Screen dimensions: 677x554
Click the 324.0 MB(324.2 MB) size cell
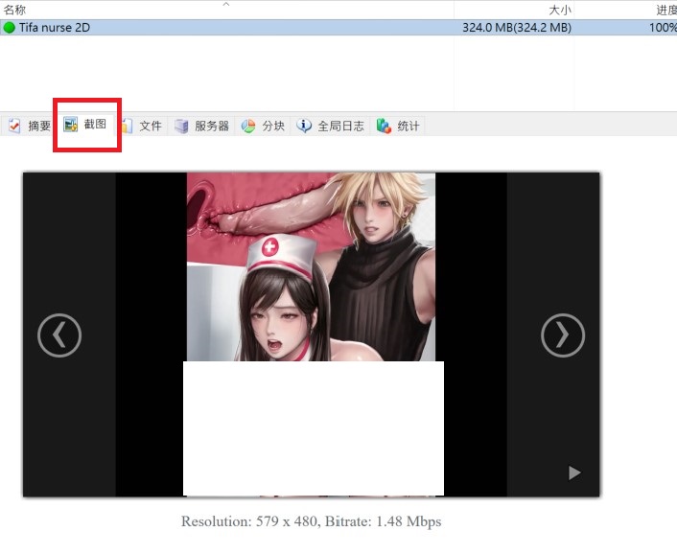[517, 28]
